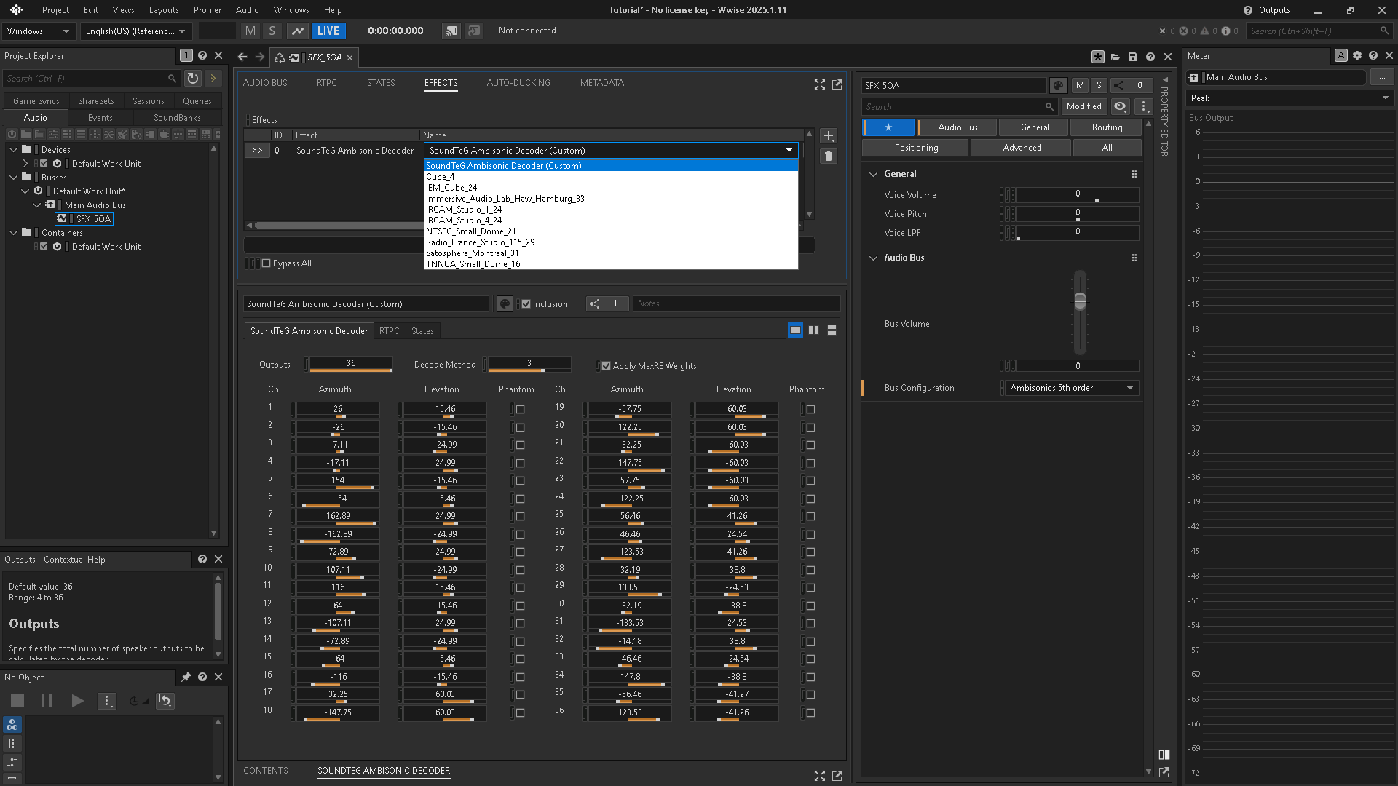Choose IRCAM_Studio_1_24 preset
Image resolution: width=1398 pixels, height=786 pixels.
tap(611, 210)
